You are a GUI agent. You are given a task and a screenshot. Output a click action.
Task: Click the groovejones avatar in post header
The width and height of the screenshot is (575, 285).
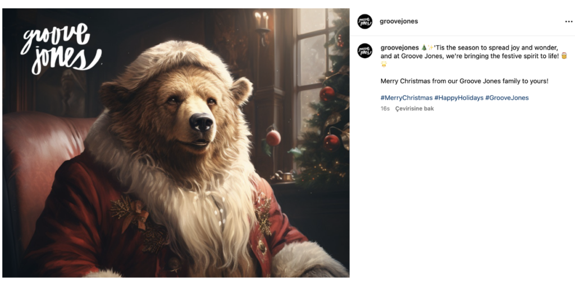(x=364, y=22)
